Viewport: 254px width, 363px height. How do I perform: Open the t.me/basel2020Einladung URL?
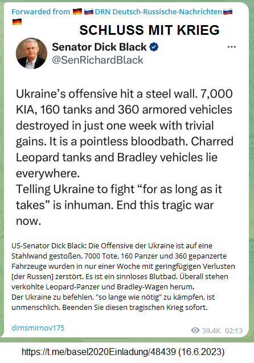click(x=99, y=352)
